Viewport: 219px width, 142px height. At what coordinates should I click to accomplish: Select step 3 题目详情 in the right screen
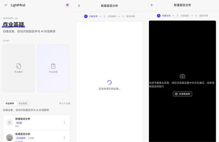201,16
